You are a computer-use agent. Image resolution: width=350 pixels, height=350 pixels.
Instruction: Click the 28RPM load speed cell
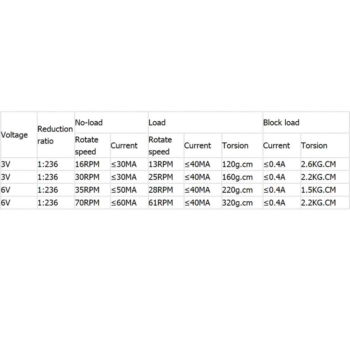[x=166, y=190]
